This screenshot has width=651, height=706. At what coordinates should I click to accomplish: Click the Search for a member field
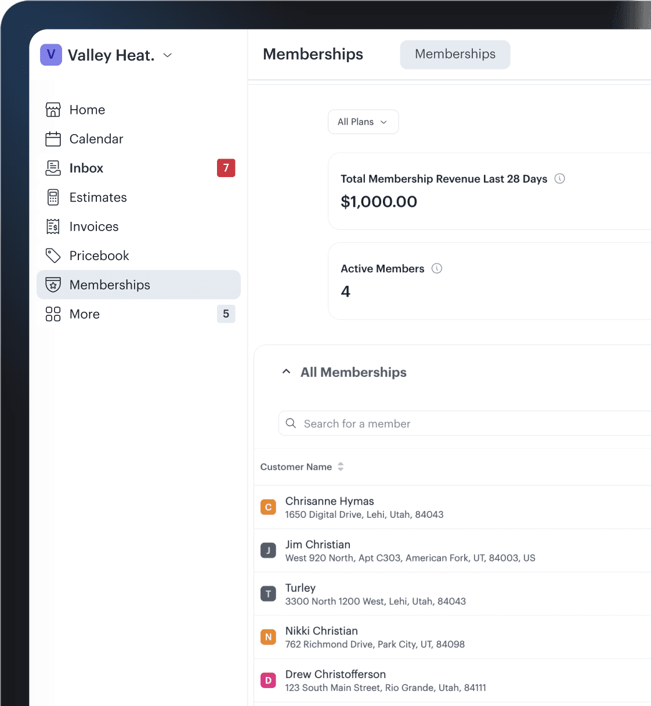click(465, 423)
